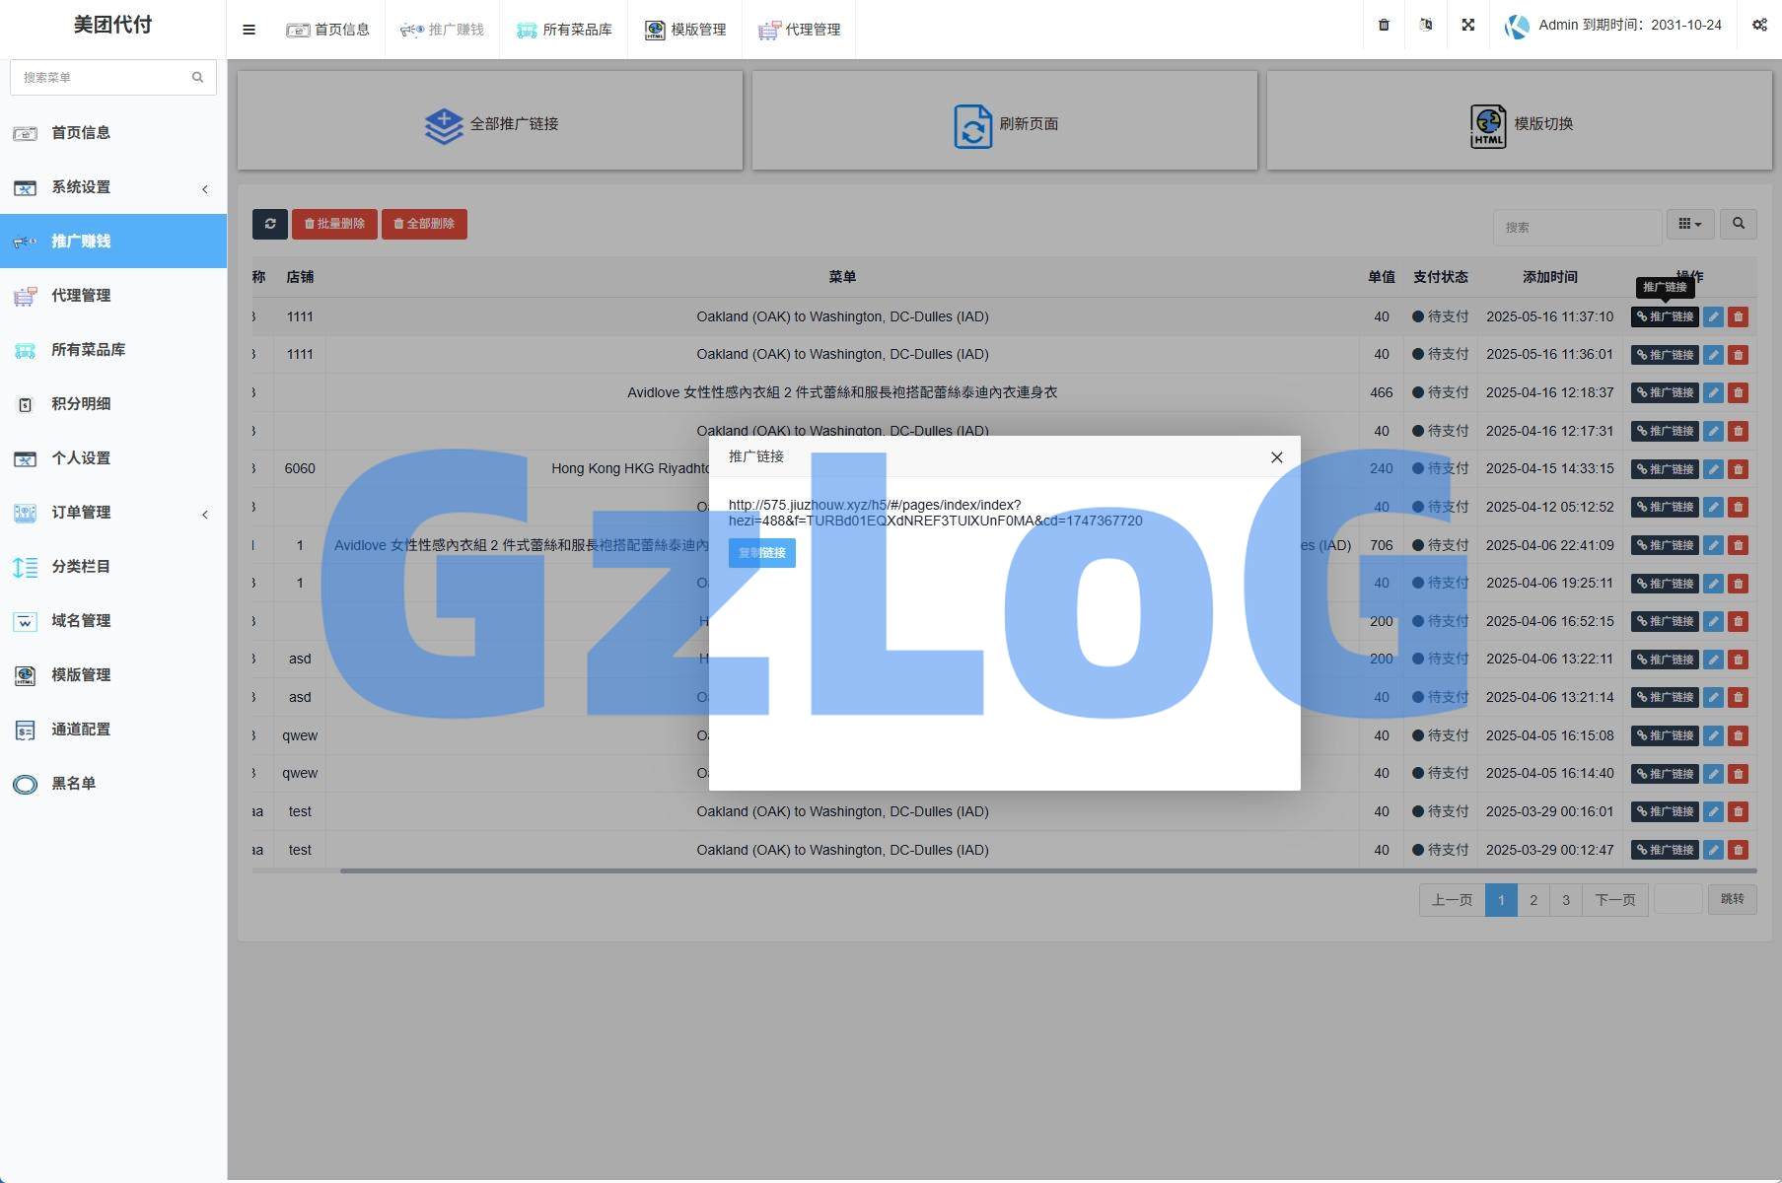This screenshot has height=1183, width=1782.
Task: Click the trash icon in top header
Action: pos(1384,26)
